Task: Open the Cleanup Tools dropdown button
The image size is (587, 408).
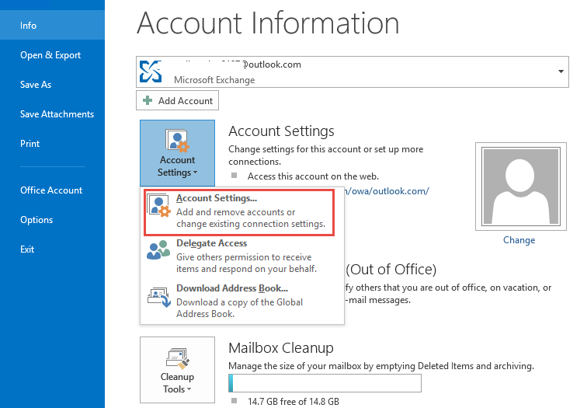Action: tap(178, 370)
